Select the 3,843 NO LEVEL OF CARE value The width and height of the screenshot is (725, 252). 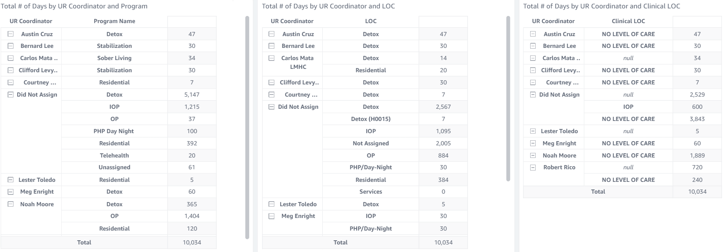click(697, 119)
